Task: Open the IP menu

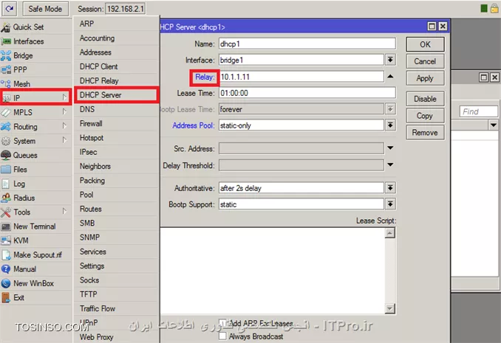Action: [35, 97]
